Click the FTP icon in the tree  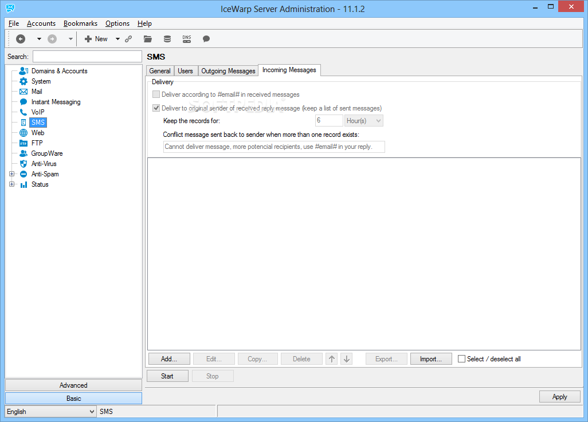click(23, 143)
